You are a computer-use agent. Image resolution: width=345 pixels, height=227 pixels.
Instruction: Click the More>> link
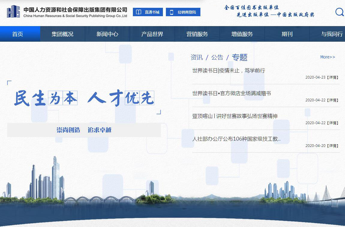coord(327,57)
